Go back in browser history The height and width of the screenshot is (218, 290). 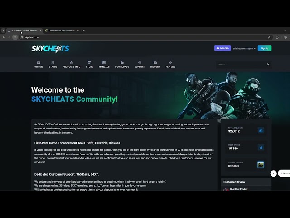coord(4,37)
